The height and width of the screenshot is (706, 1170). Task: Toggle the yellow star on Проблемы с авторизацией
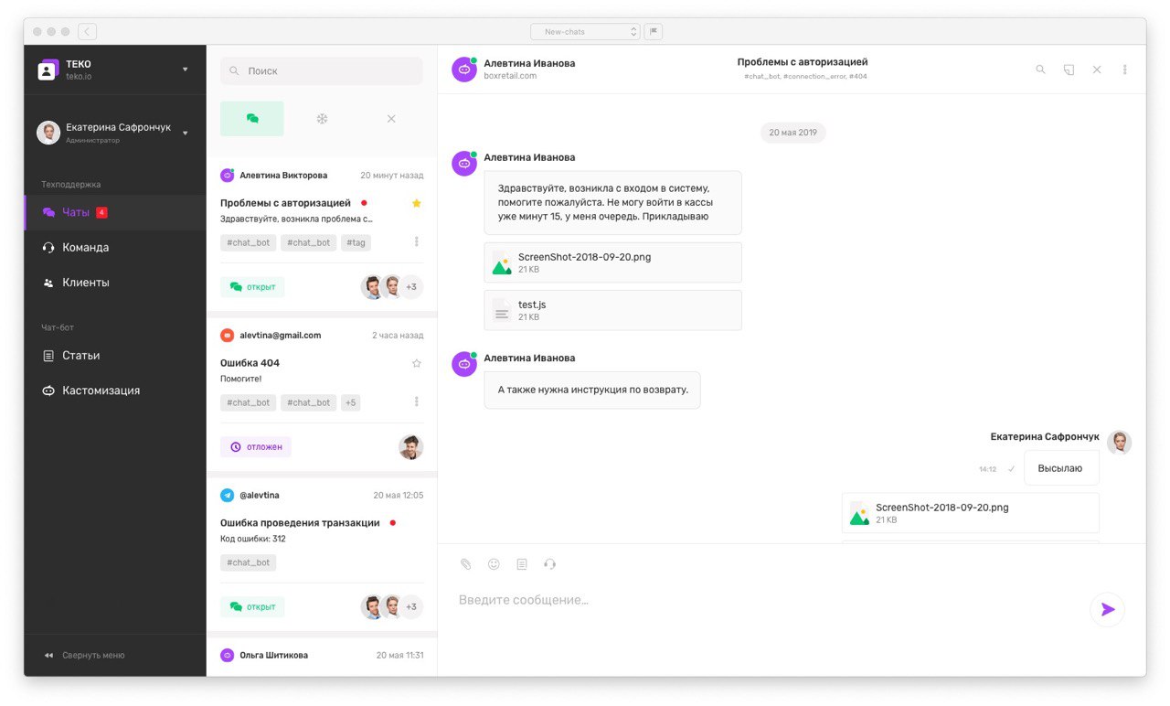(x=417, y=203)
